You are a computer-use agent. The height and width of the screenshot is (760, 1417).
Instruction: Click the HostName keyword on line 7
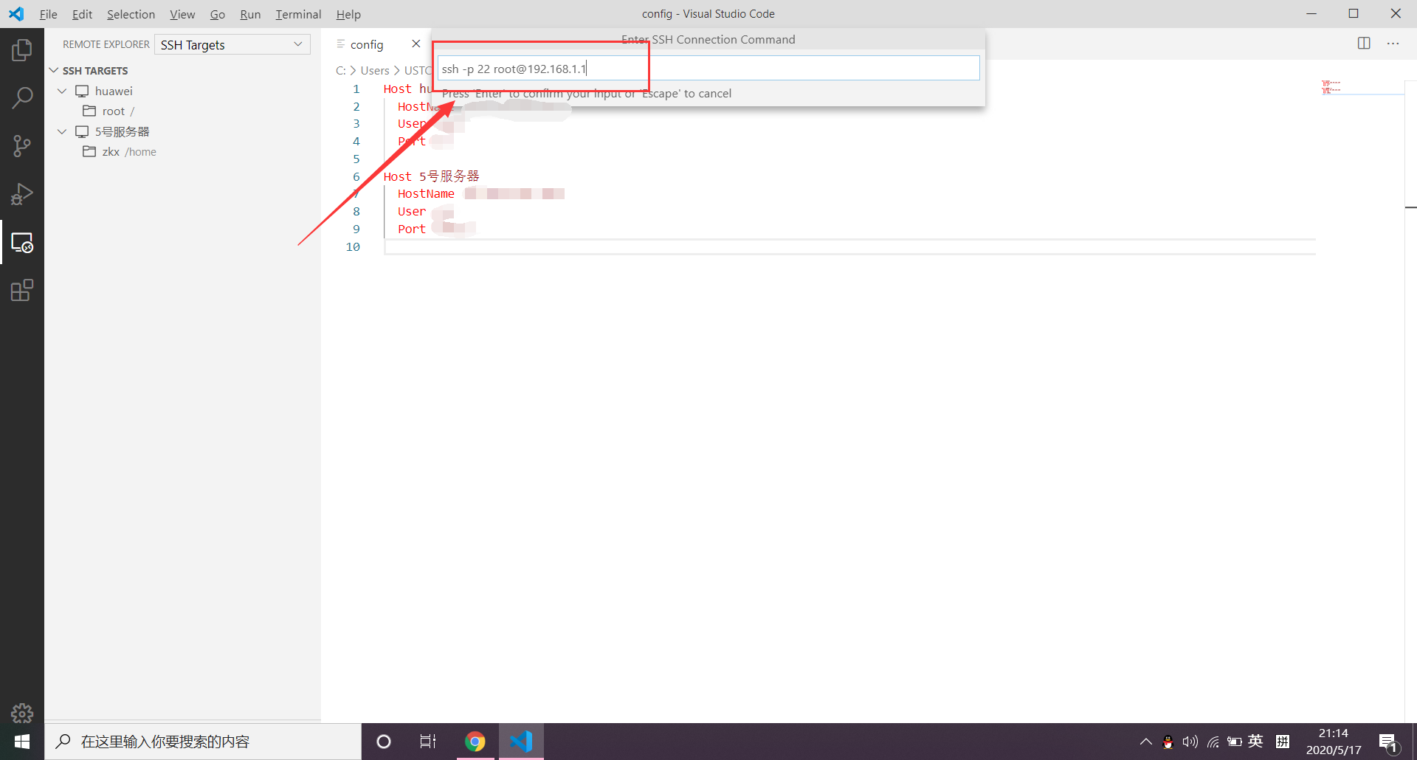426,193
